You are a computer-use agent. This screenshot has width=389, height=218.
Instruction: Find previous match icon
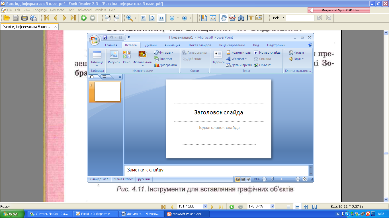pos(320,18)
